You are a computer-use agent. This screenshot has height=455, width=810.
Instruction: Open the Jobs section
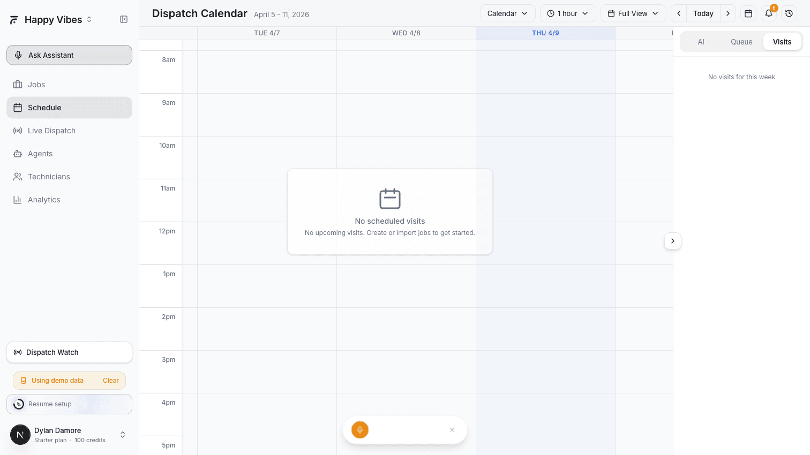36,84
